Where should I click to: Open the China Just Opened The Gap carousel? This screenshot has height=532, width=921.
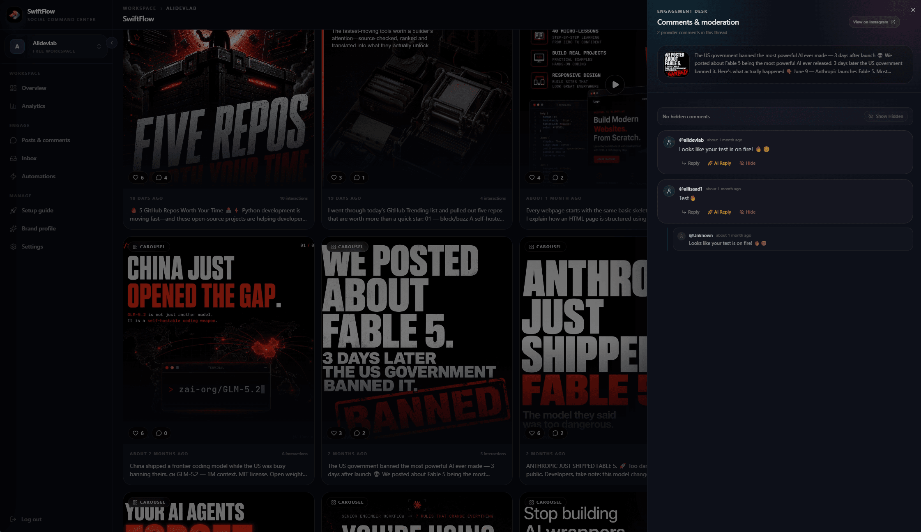219,340
